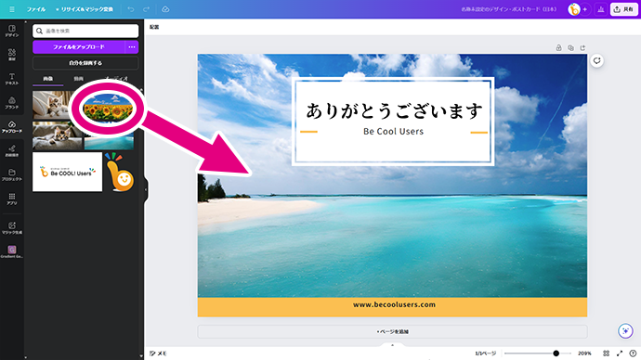Open the analytics chart icon

click(600, 9)
